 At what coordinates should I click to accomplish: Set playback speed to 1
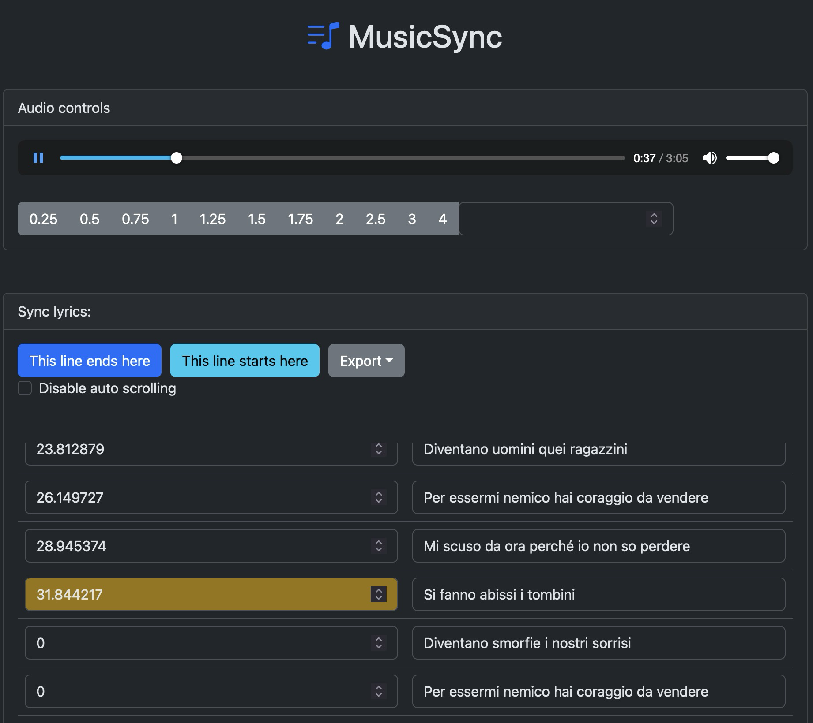coord(174,219)
